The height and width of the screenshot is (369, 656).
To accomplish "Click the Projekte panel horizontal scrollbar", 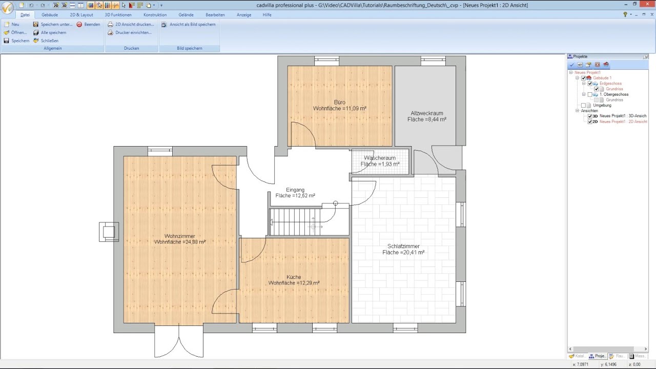I will (608, 350).
